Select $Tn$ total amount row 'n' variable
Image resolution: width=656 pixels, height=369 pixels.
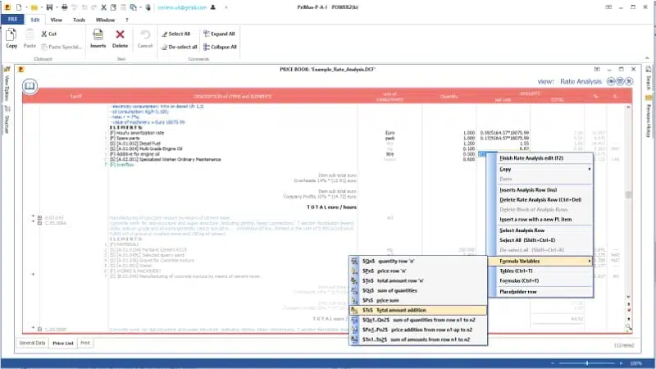click(418, 280)
